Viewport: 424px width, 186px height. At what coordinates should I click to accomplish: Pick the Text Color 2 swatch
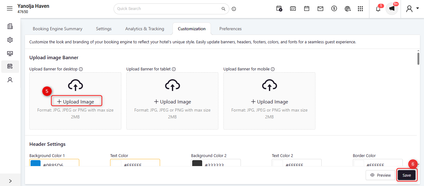coord(278,163)
